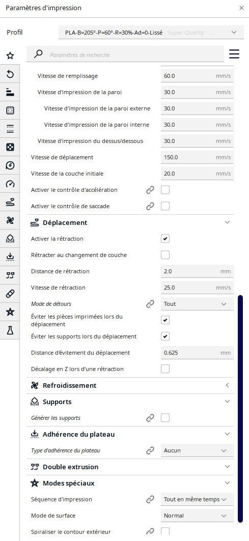Open the mesh fixes bandage sidebar icon
The height and width of the screenshot is (541, 249).
click(10, 294)
